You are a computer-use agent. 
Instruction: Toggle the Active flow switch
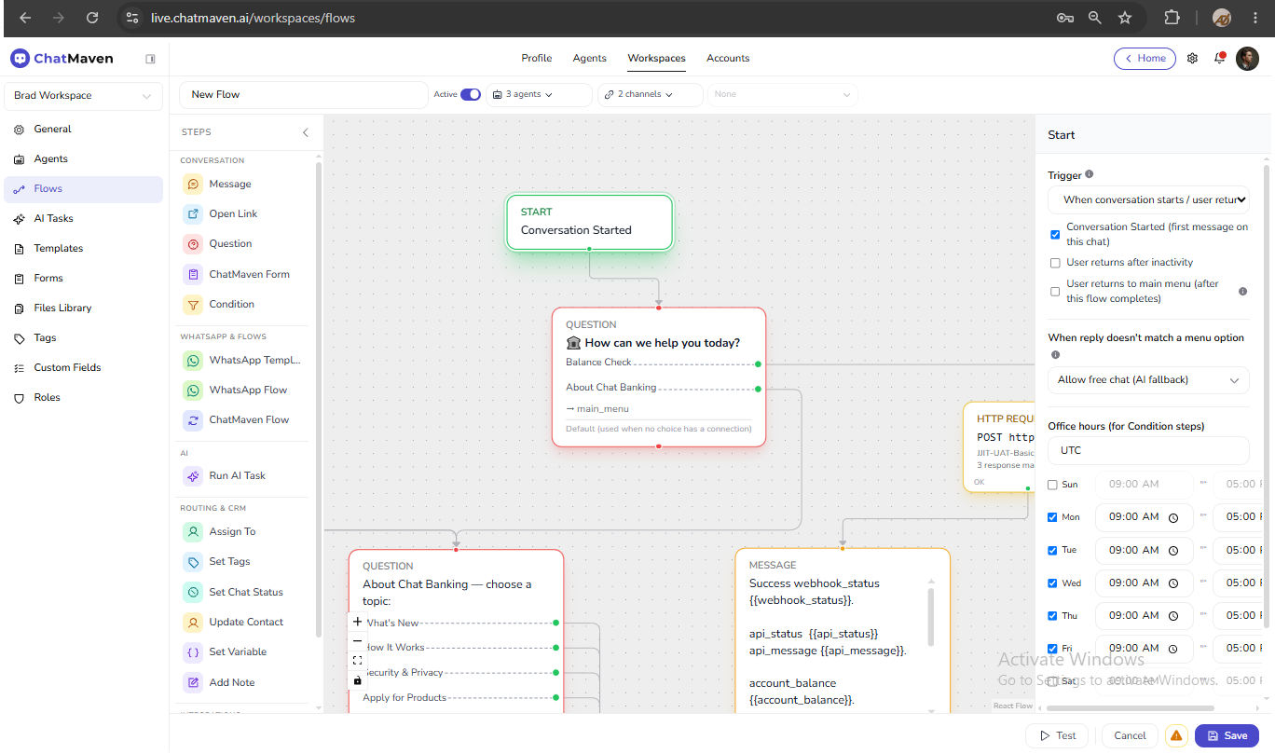(x=471, y=94)
